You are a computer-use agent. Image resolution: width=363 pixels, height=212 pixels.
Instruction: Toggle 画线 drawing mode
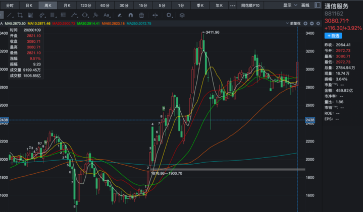click(x=304, y=5)
